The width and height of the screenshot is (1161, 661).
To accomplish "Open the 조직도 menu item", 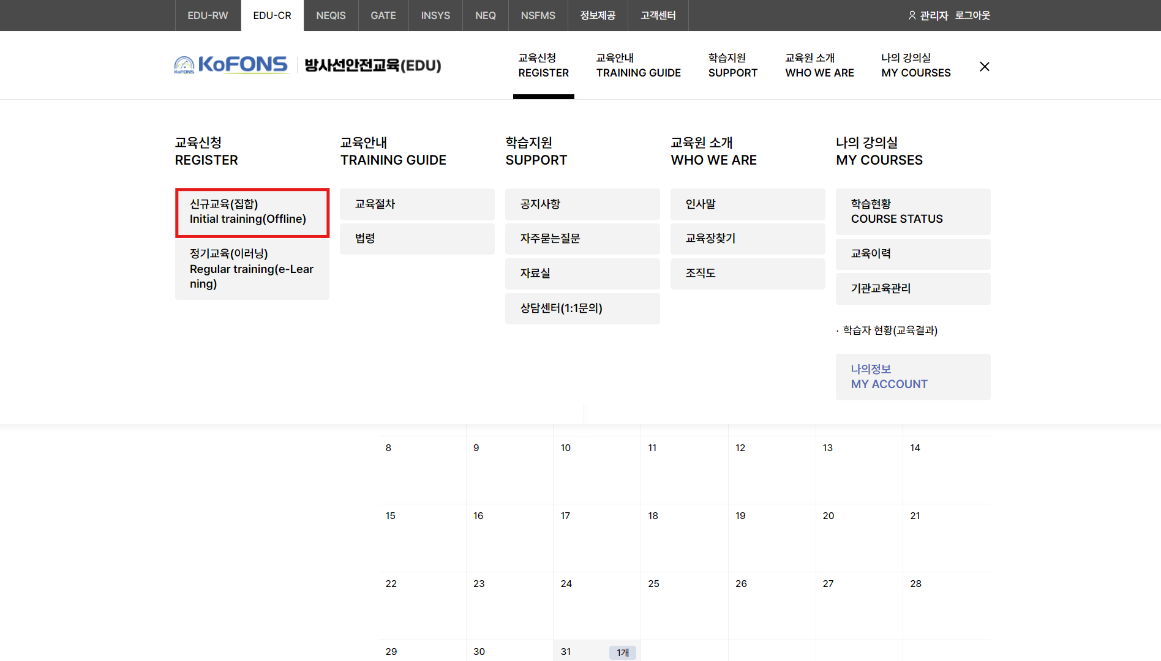I will (748, 274).
